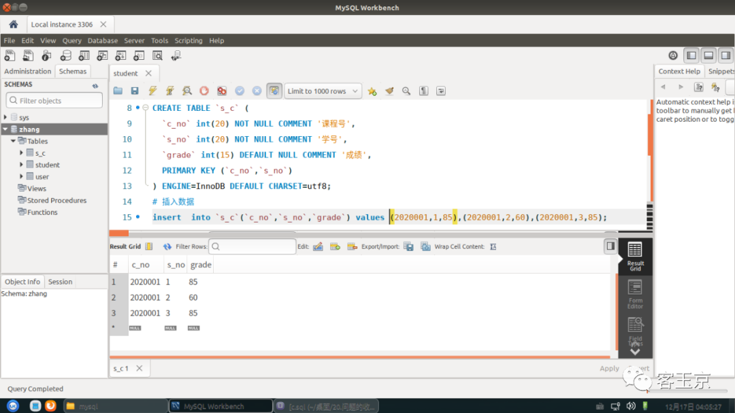
Task: Expand the sys schema
Action: (5, 117)
